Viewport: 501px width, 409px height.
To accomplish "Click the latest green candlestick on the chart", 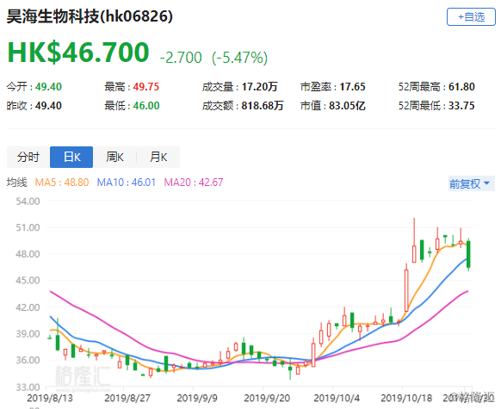I will (x=469, y=254).
